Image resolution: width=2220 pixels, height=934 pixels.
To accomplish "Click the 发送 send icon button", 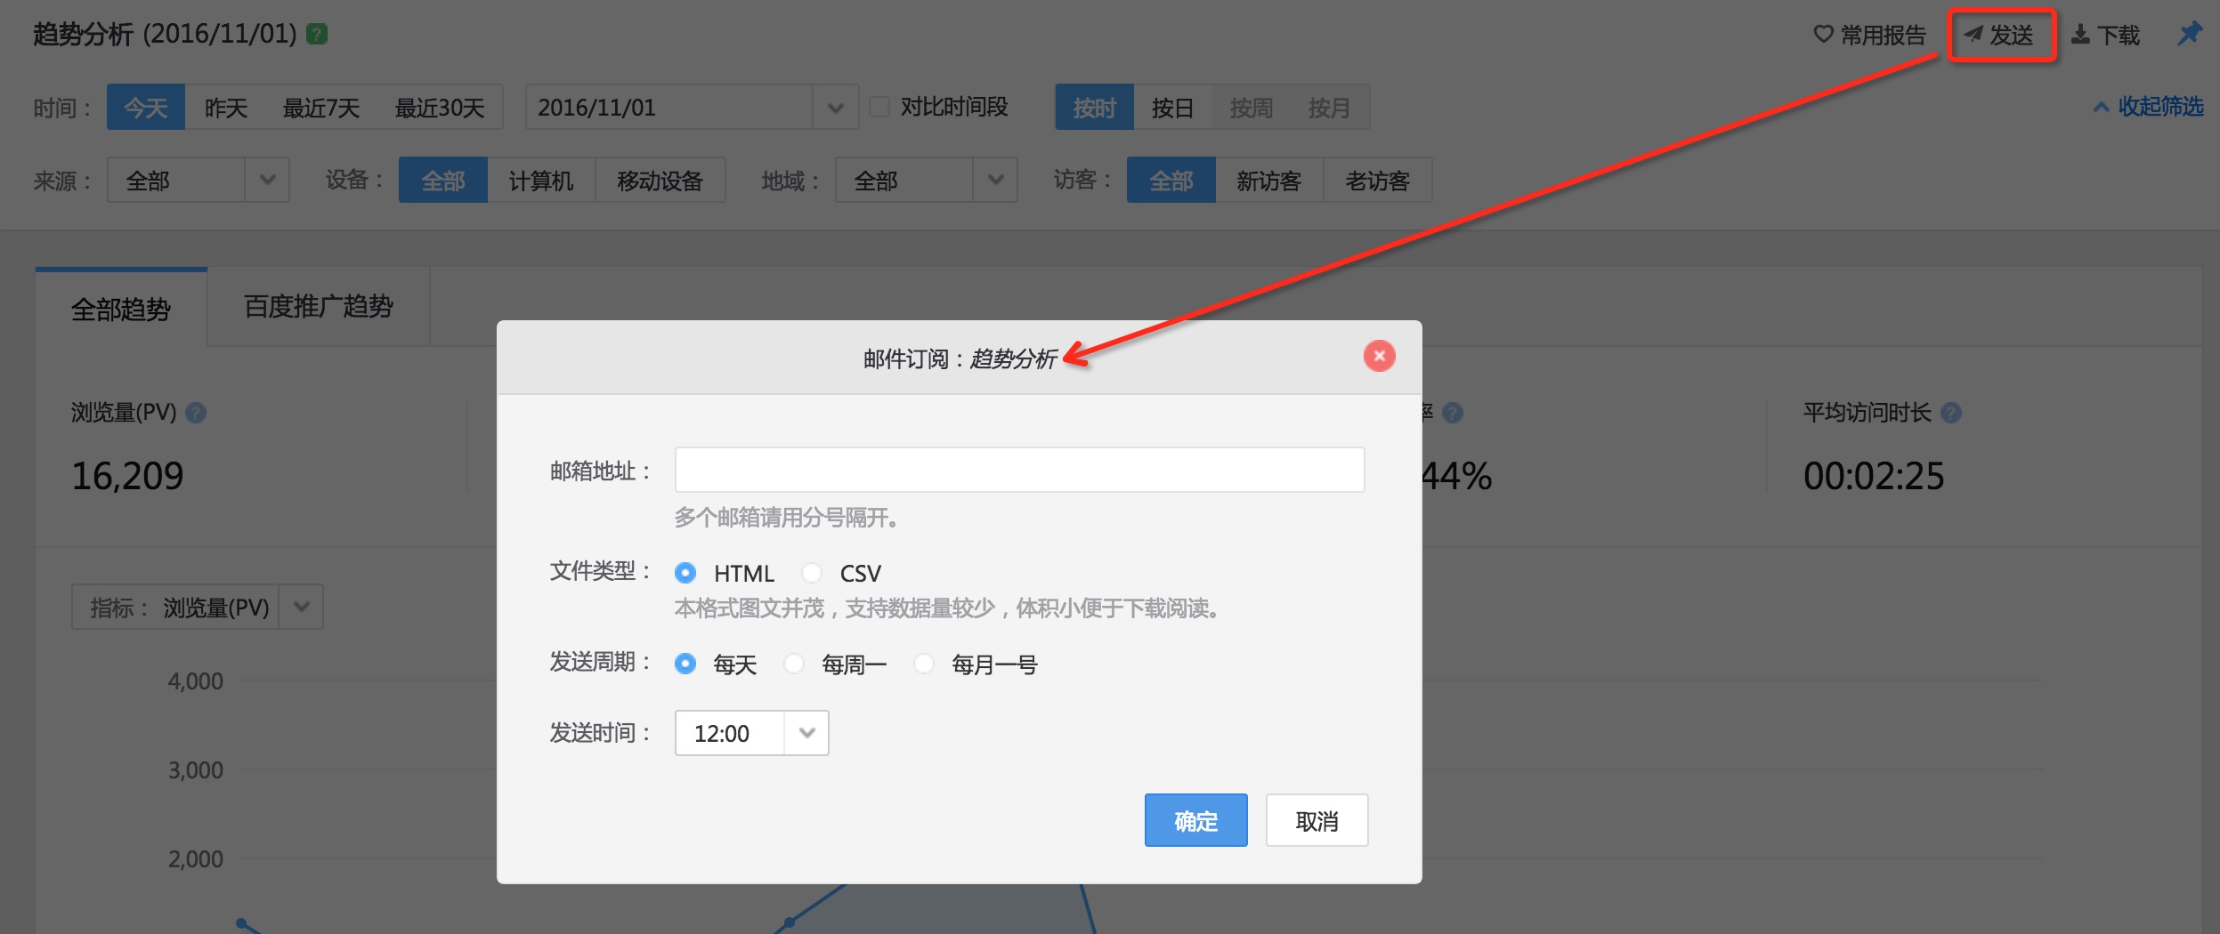I will tap(2000, 36).
